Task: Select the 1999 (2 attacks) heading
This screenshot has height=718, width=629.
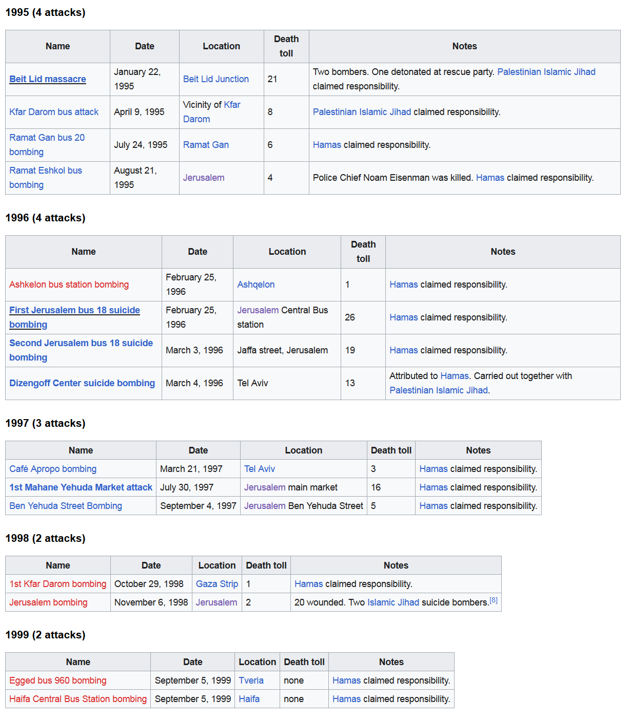Action: (45, 635)
